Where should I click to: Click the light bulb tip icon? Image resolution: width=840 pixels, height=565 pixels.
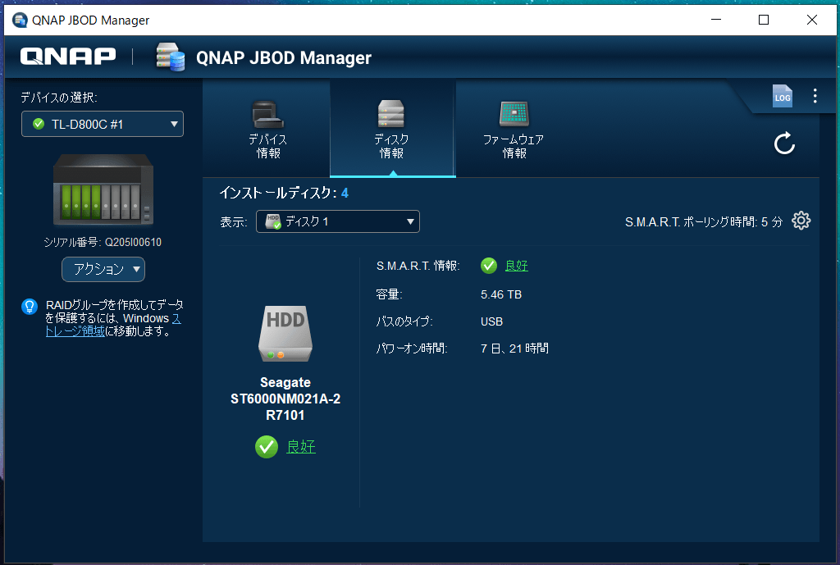(30, 307)
